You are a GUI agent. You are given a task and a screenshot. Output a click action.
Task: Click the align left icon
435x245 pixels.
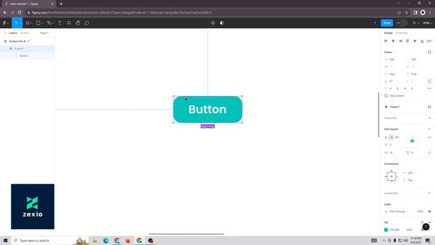click(385, 41)
